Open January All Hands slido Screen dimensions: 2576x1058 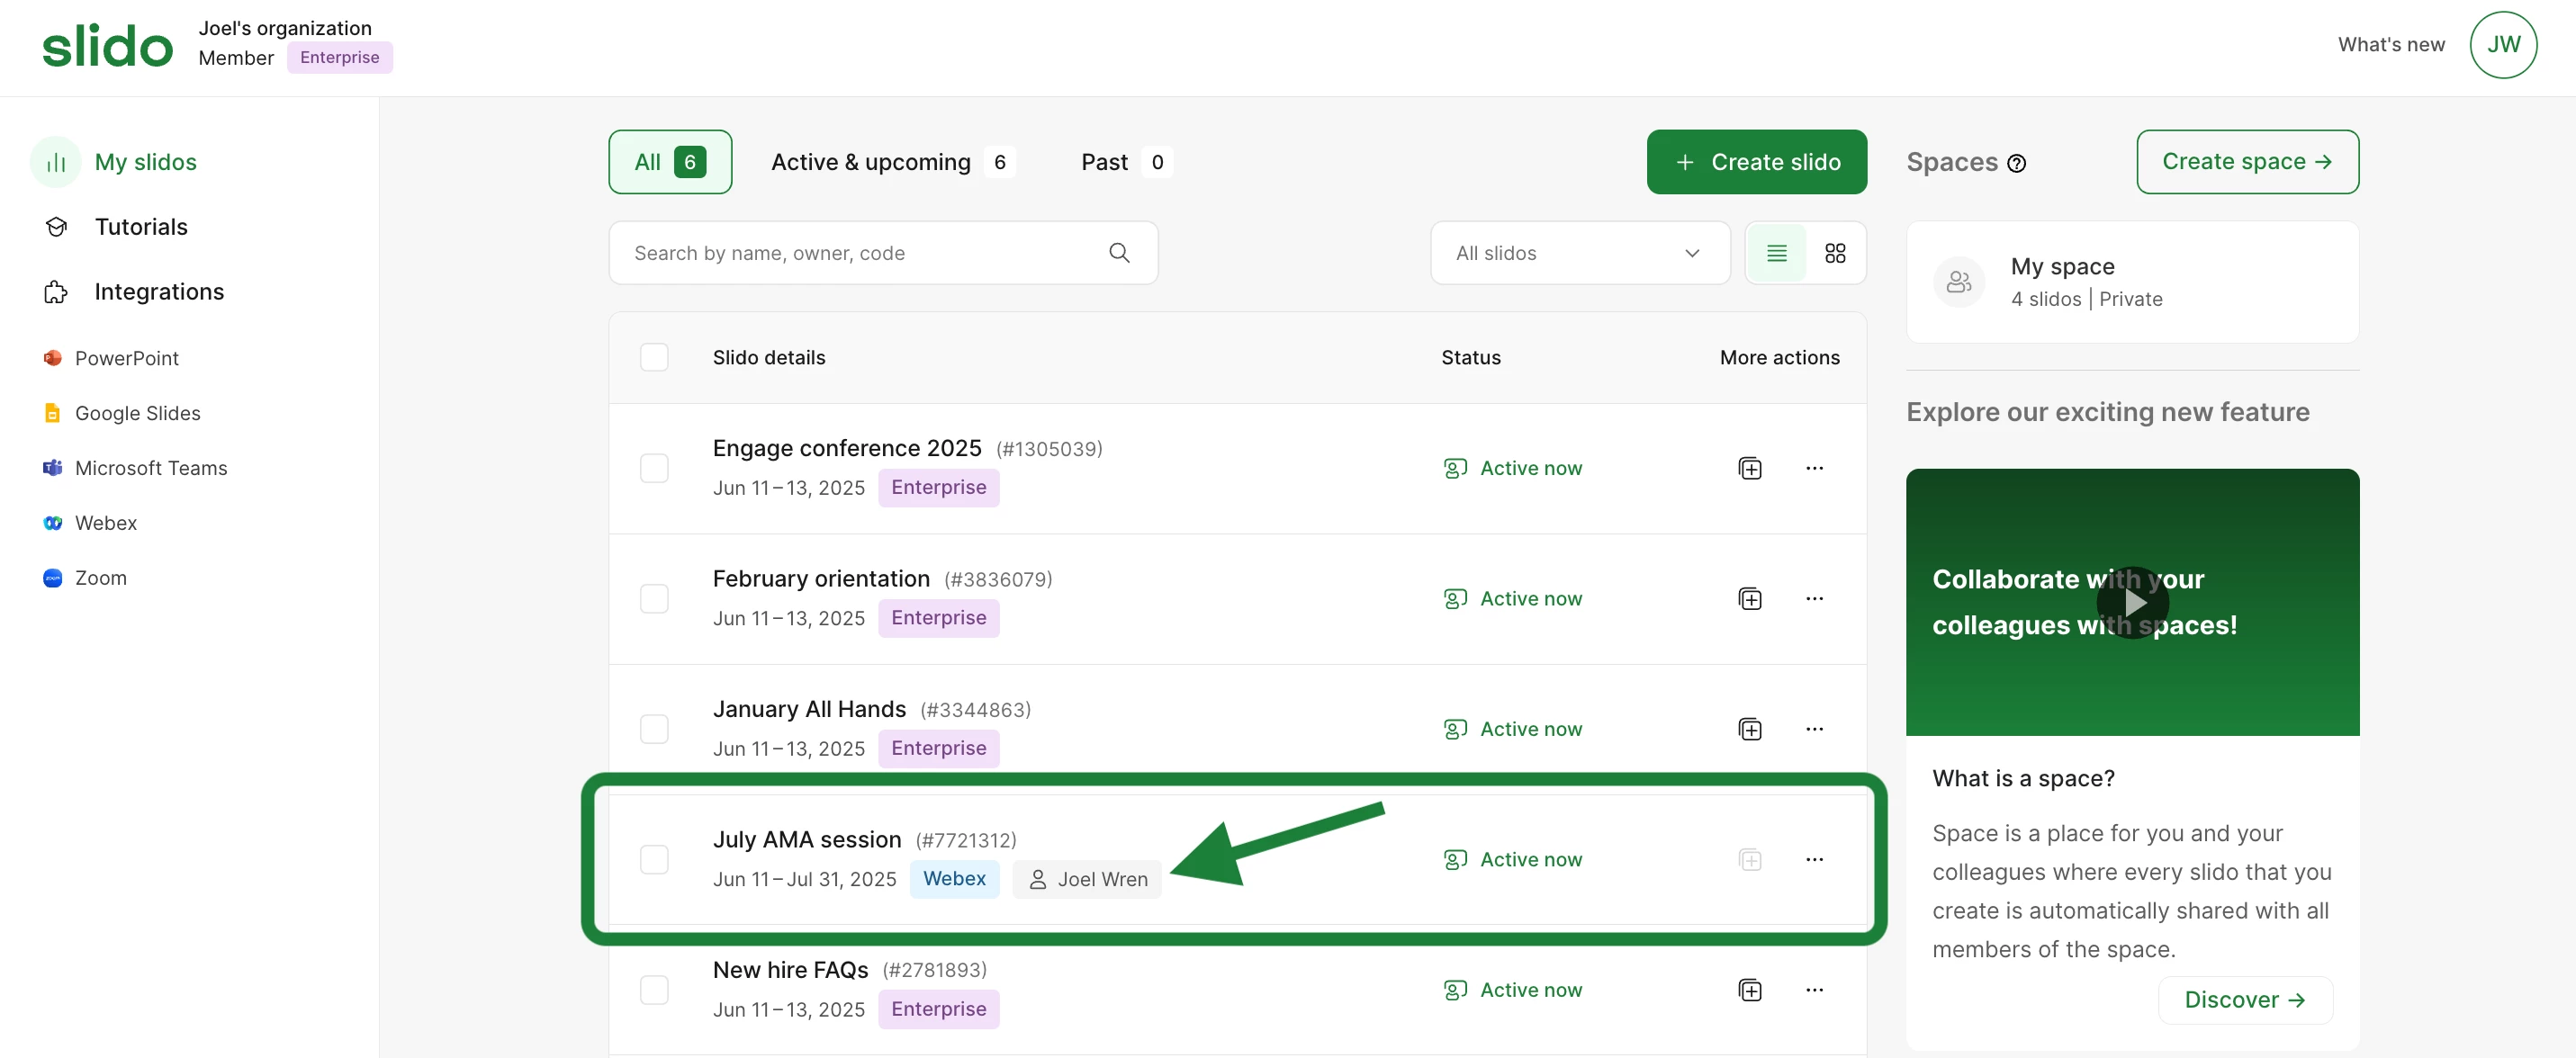pos(809,709)
